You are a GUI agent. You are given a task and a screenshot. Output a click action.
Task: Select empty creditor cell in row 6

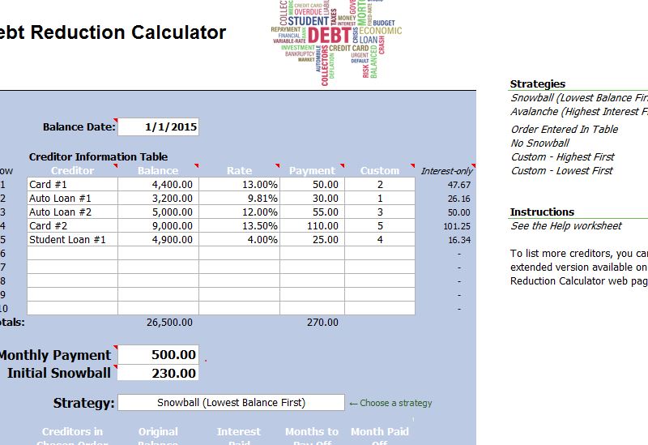(73, 253)
